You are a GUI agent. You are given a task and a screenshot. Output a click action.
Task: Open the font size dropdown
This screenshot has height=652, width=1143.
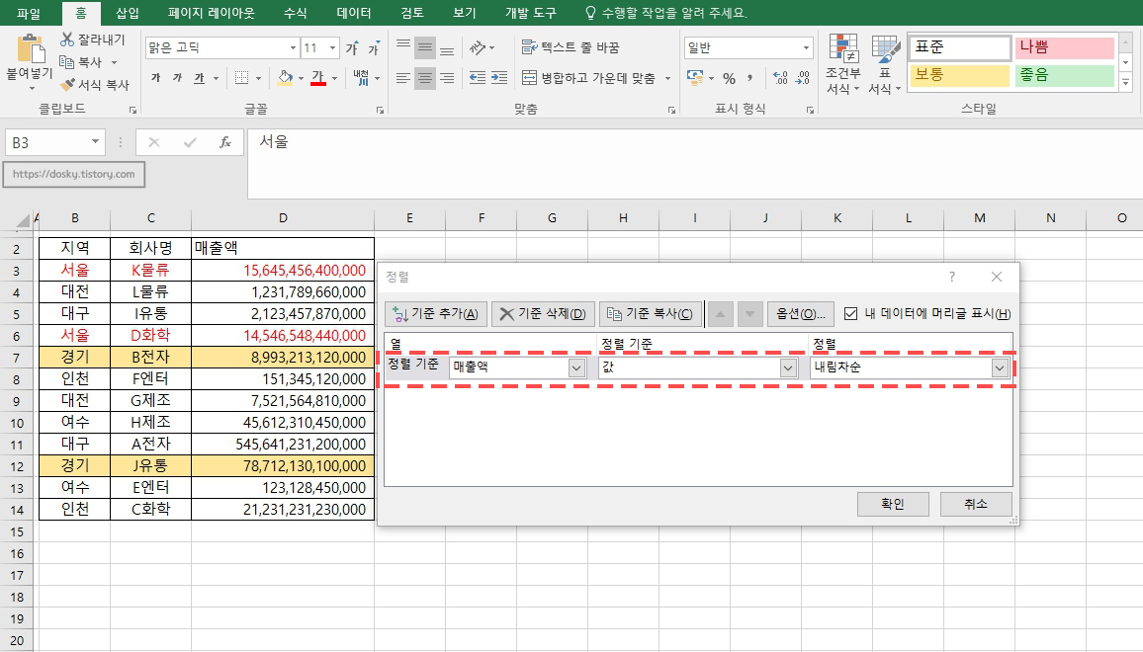click(332, 48)
